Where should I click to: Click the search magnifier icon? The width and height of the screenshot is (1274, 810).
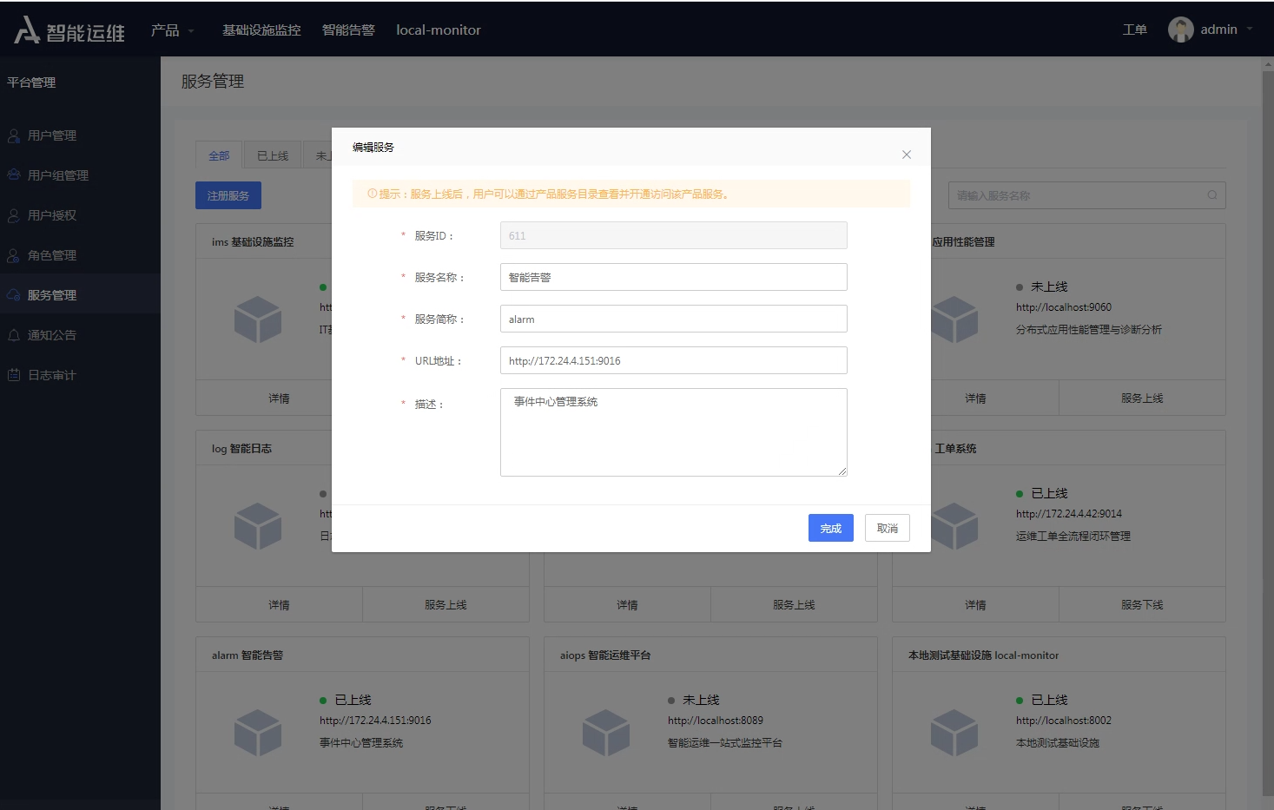[x=1212, y=195]
